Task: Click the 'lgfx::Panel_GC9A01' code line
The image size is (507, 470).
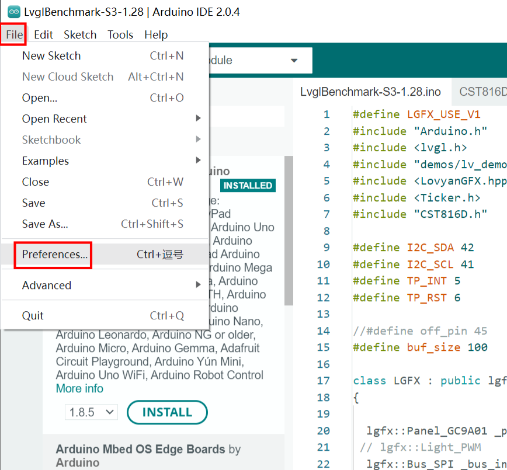Action: pos(436,431)
